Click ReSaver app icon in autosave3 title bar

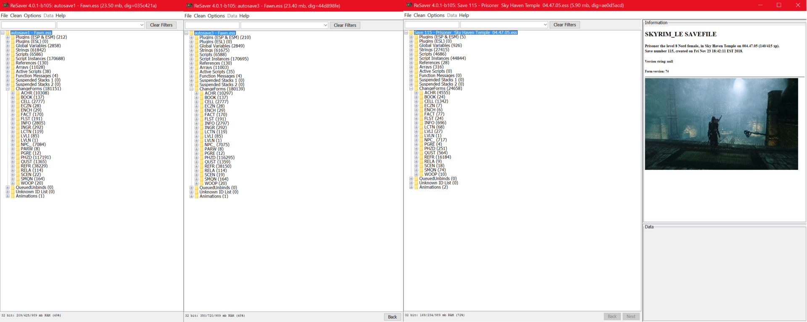pyautogui.click(x=190, y=5)
